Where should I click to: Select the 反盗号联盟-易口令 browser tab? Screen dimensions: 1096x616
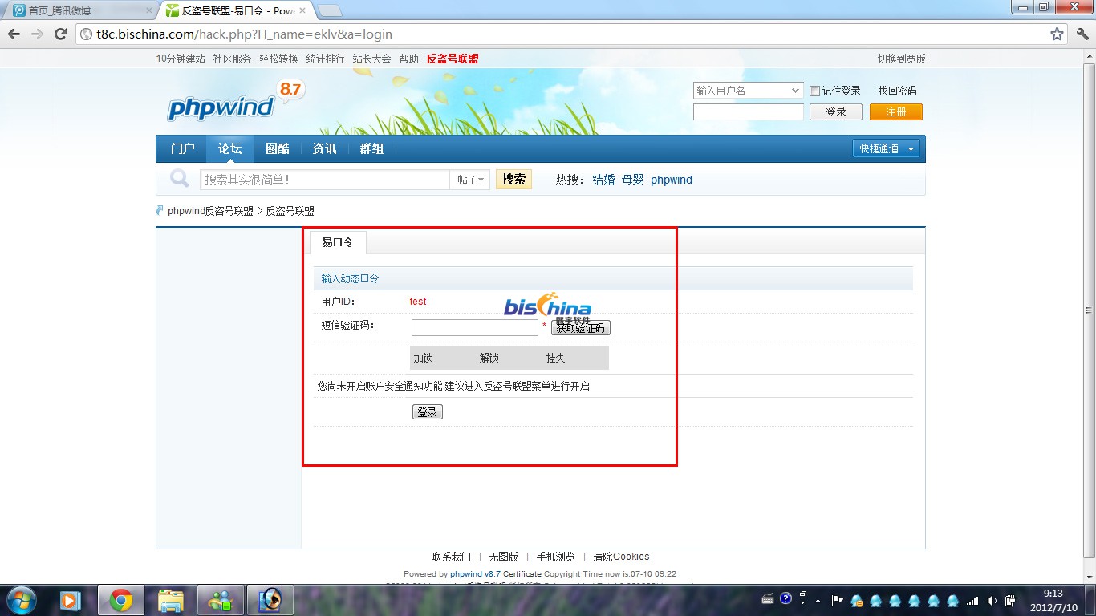(x=237, y=11)
